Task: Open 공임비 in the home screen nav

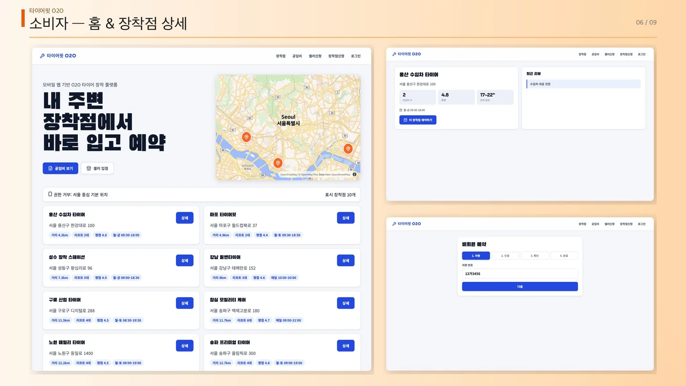Action: pos(297,56)
